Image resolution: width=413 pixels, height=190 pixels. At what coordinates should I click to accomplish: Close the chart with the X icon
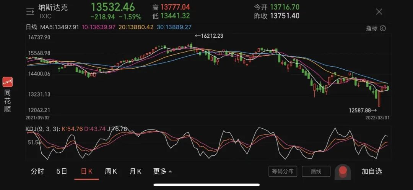coord(379,11)
